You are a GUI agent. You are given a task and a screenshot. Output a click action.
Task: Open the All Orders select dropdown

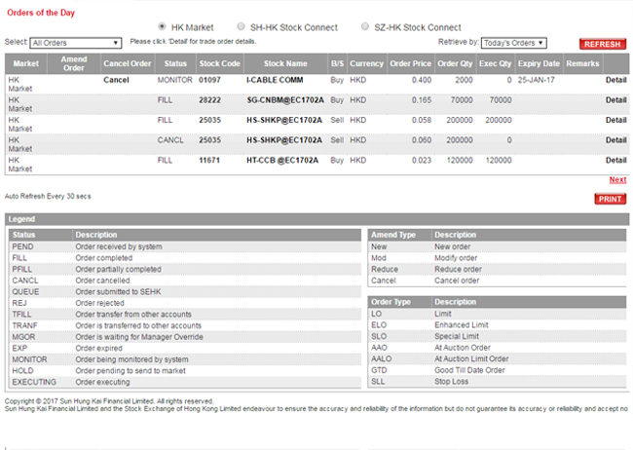coord(76,43)
